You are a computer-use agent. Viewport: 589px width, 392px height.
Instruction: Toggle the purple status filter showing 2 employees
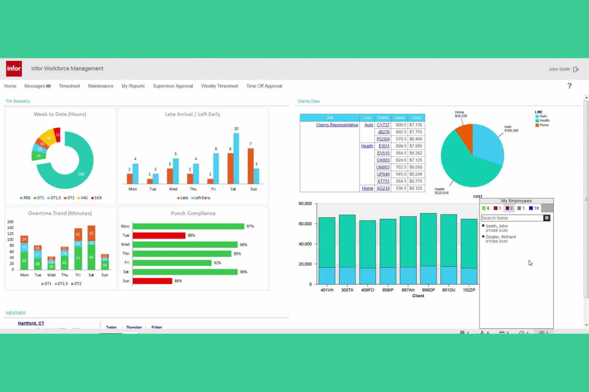(x=507, y=208)
